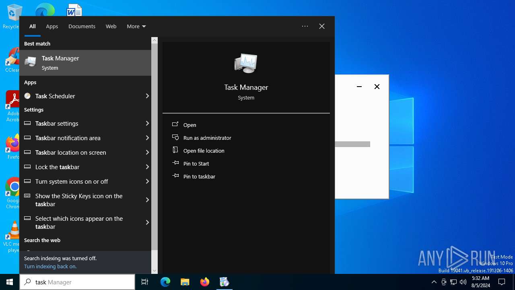Expand arrow for Sticky Keys icon result
Image resolution: width=515 pixels, height=290 pixels.
click(x=147, y=200)
